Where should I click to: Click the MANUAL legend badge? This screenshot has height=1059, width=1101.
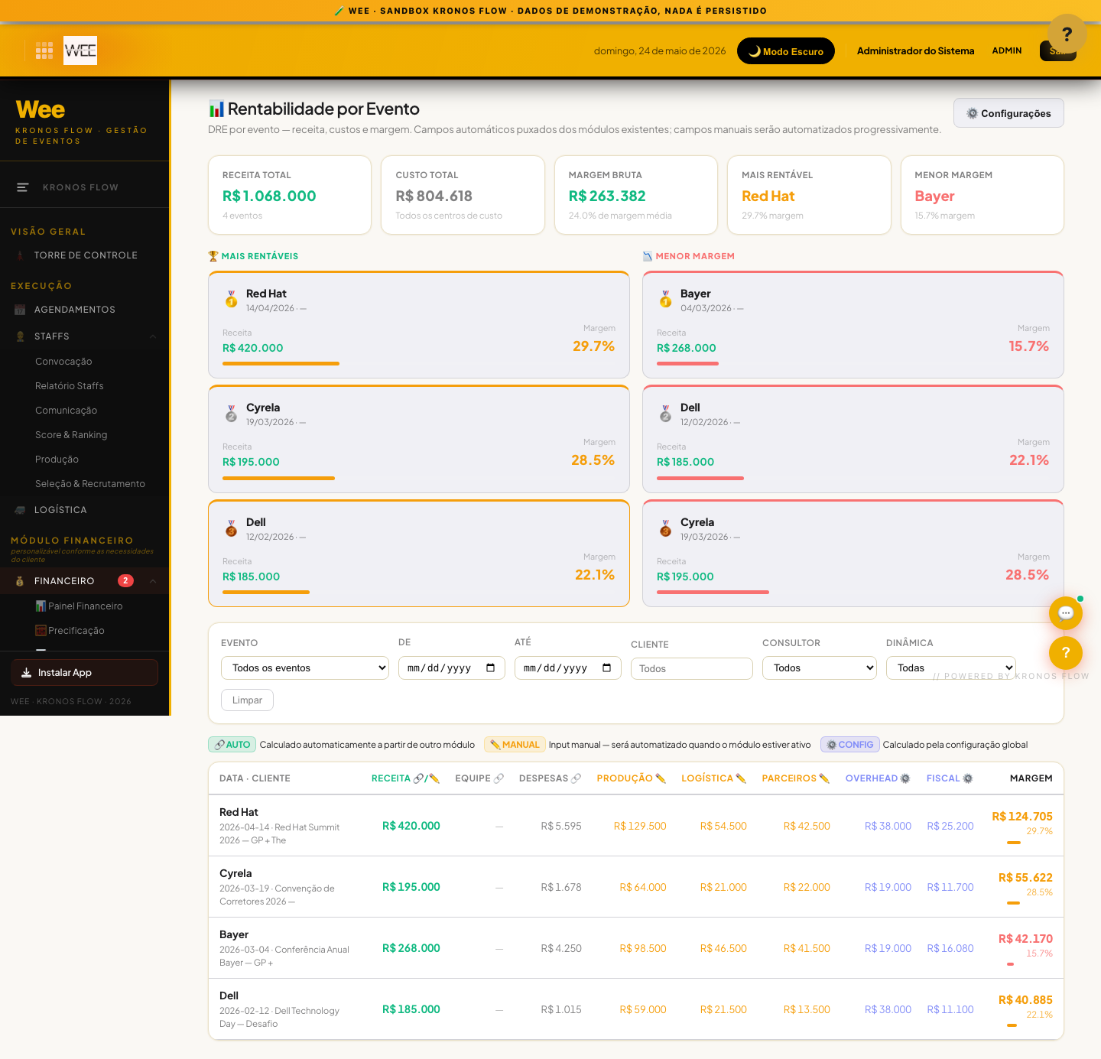click(x=515, y=745)
